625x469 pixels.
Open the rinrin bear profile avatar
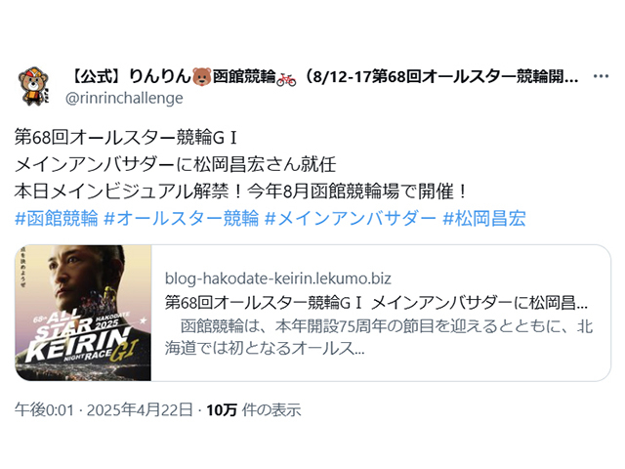(x=34, y=86)
